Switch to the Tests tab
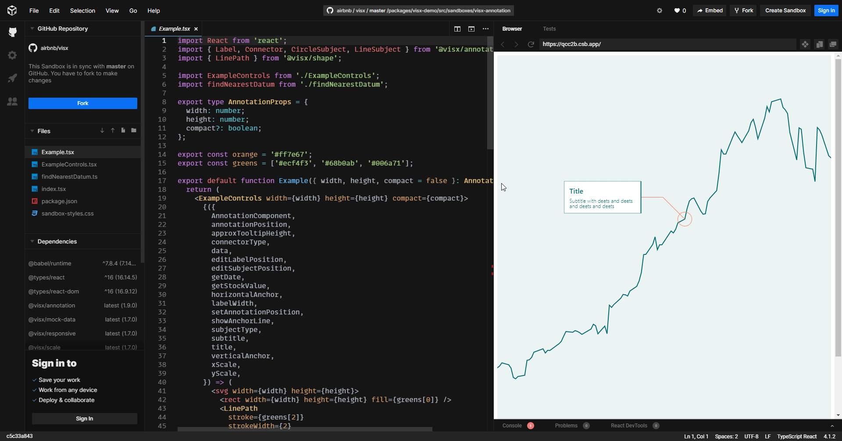This screenshot has height=441, width=842. tap(549, 28)
